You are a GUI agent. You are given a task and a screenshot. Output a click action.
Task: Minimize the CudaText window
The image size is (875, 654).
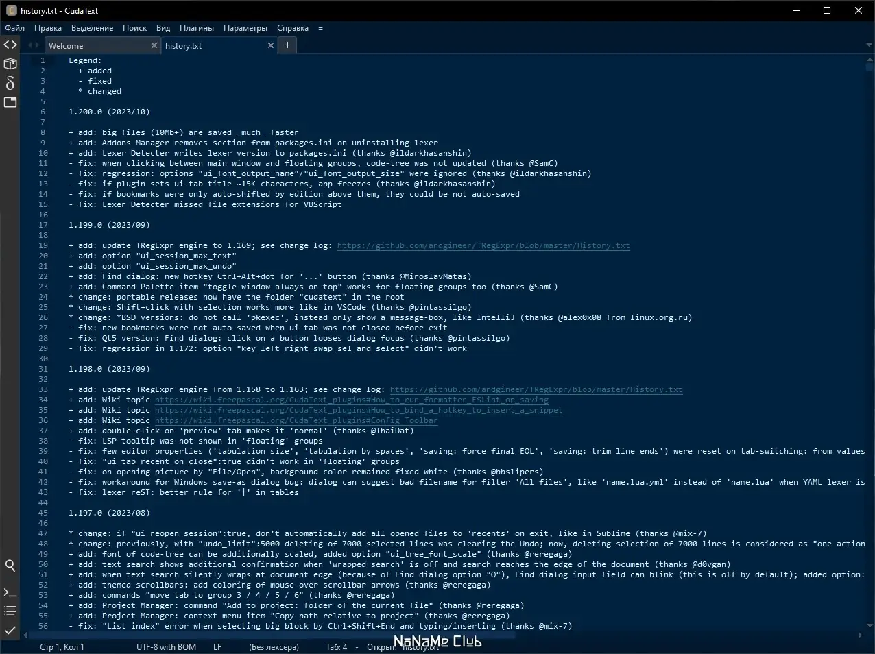pos(796,10)
